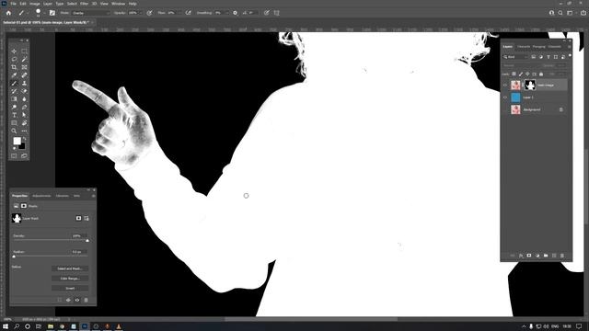
Task: Click the Select and Mask button
Action: [x=70, y=268]
